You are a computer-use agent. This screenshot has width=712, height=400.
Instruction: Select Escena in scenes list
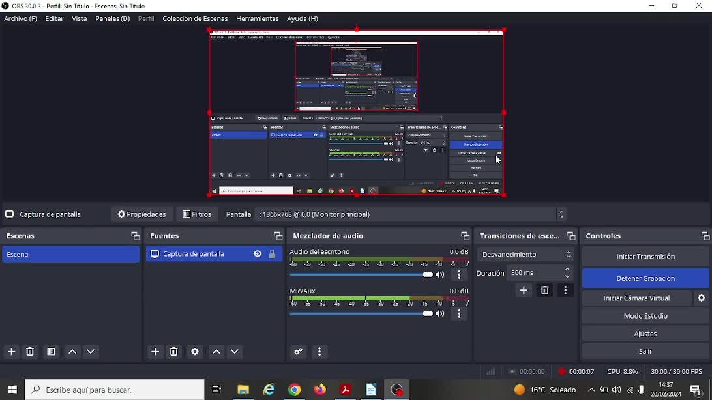click(71, 255)
